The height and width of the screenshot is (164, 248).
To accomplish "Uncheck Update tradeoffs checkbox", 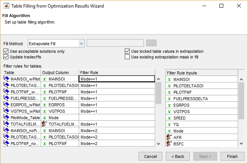I will [6, 57].
